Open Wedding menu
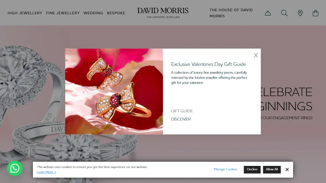Viewport: 326px width, 183px height. pos(93,13)
